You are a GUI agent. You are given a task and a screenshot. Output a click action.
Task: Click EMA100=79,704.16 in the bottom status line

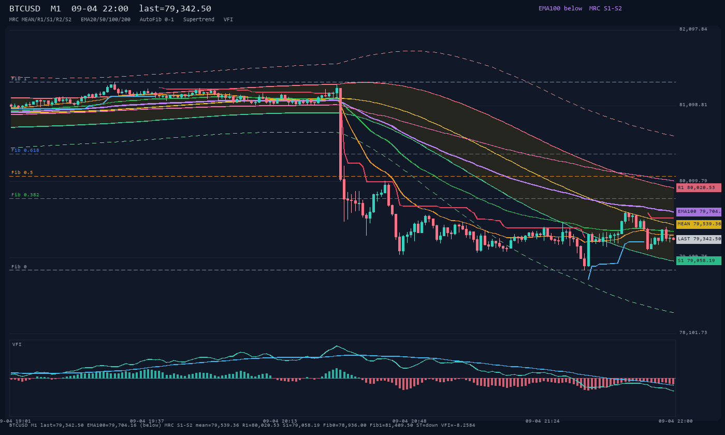(x=111, y=425)
